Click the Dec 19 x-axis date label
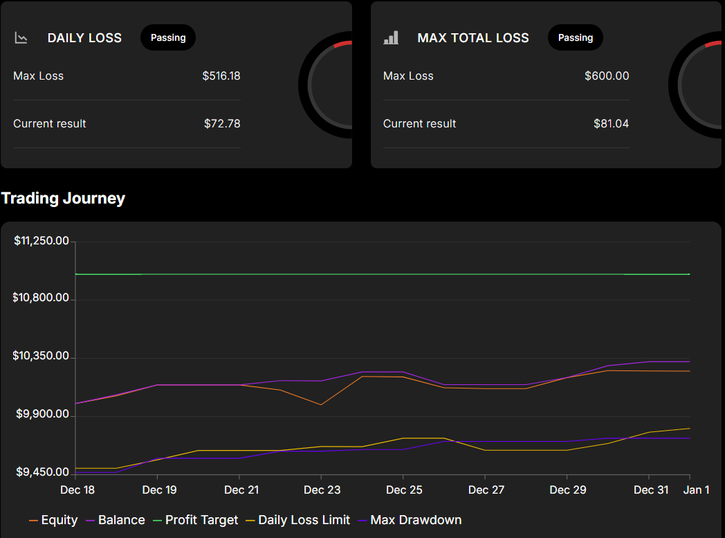The image size is (725, 538). [x=160, y=490]
